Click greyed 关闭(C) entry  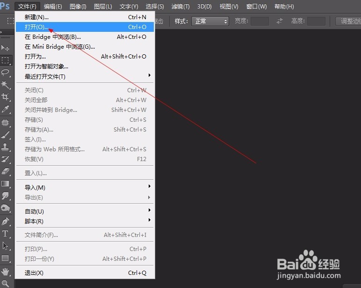click(85, 90)
